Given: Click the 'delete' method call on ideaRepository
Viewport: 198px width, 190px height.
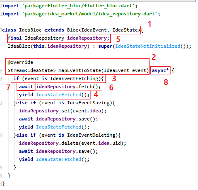Looking at the screenshot, I should pyautogui.click(x=70, y=143).
